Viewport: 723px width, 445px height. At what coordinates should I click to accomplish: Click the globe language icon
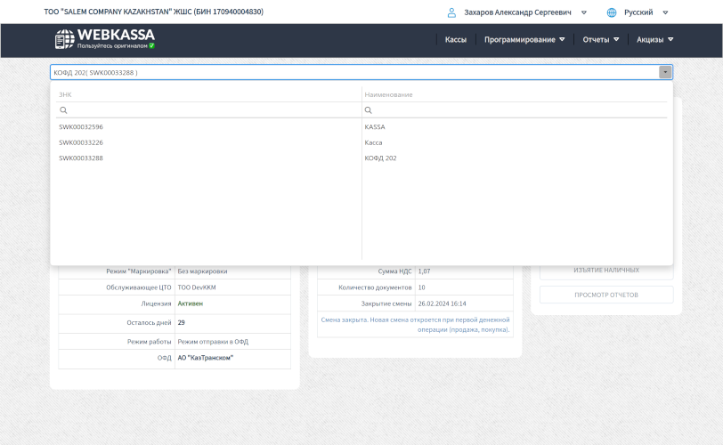(612, 12)
